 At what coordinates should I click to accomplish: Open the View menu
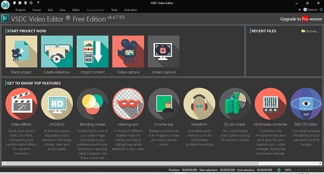pyautogui.click(x=62, y=10)
